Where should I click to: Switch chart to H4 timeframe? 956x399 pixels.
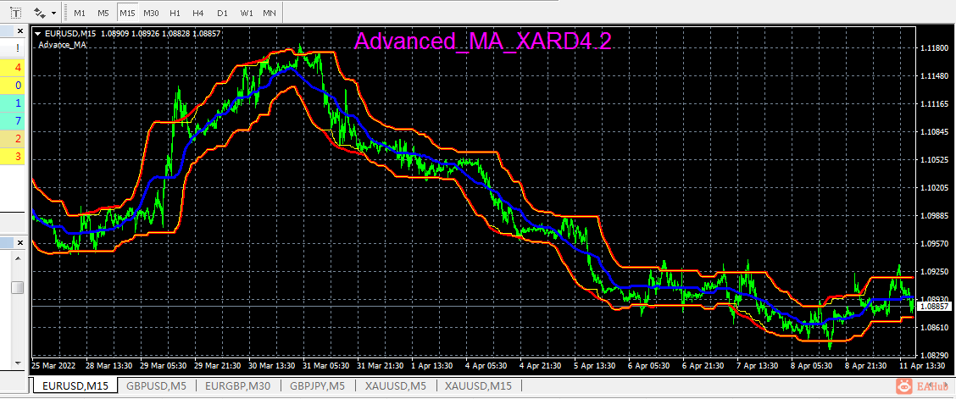click(x=197, y=13)
